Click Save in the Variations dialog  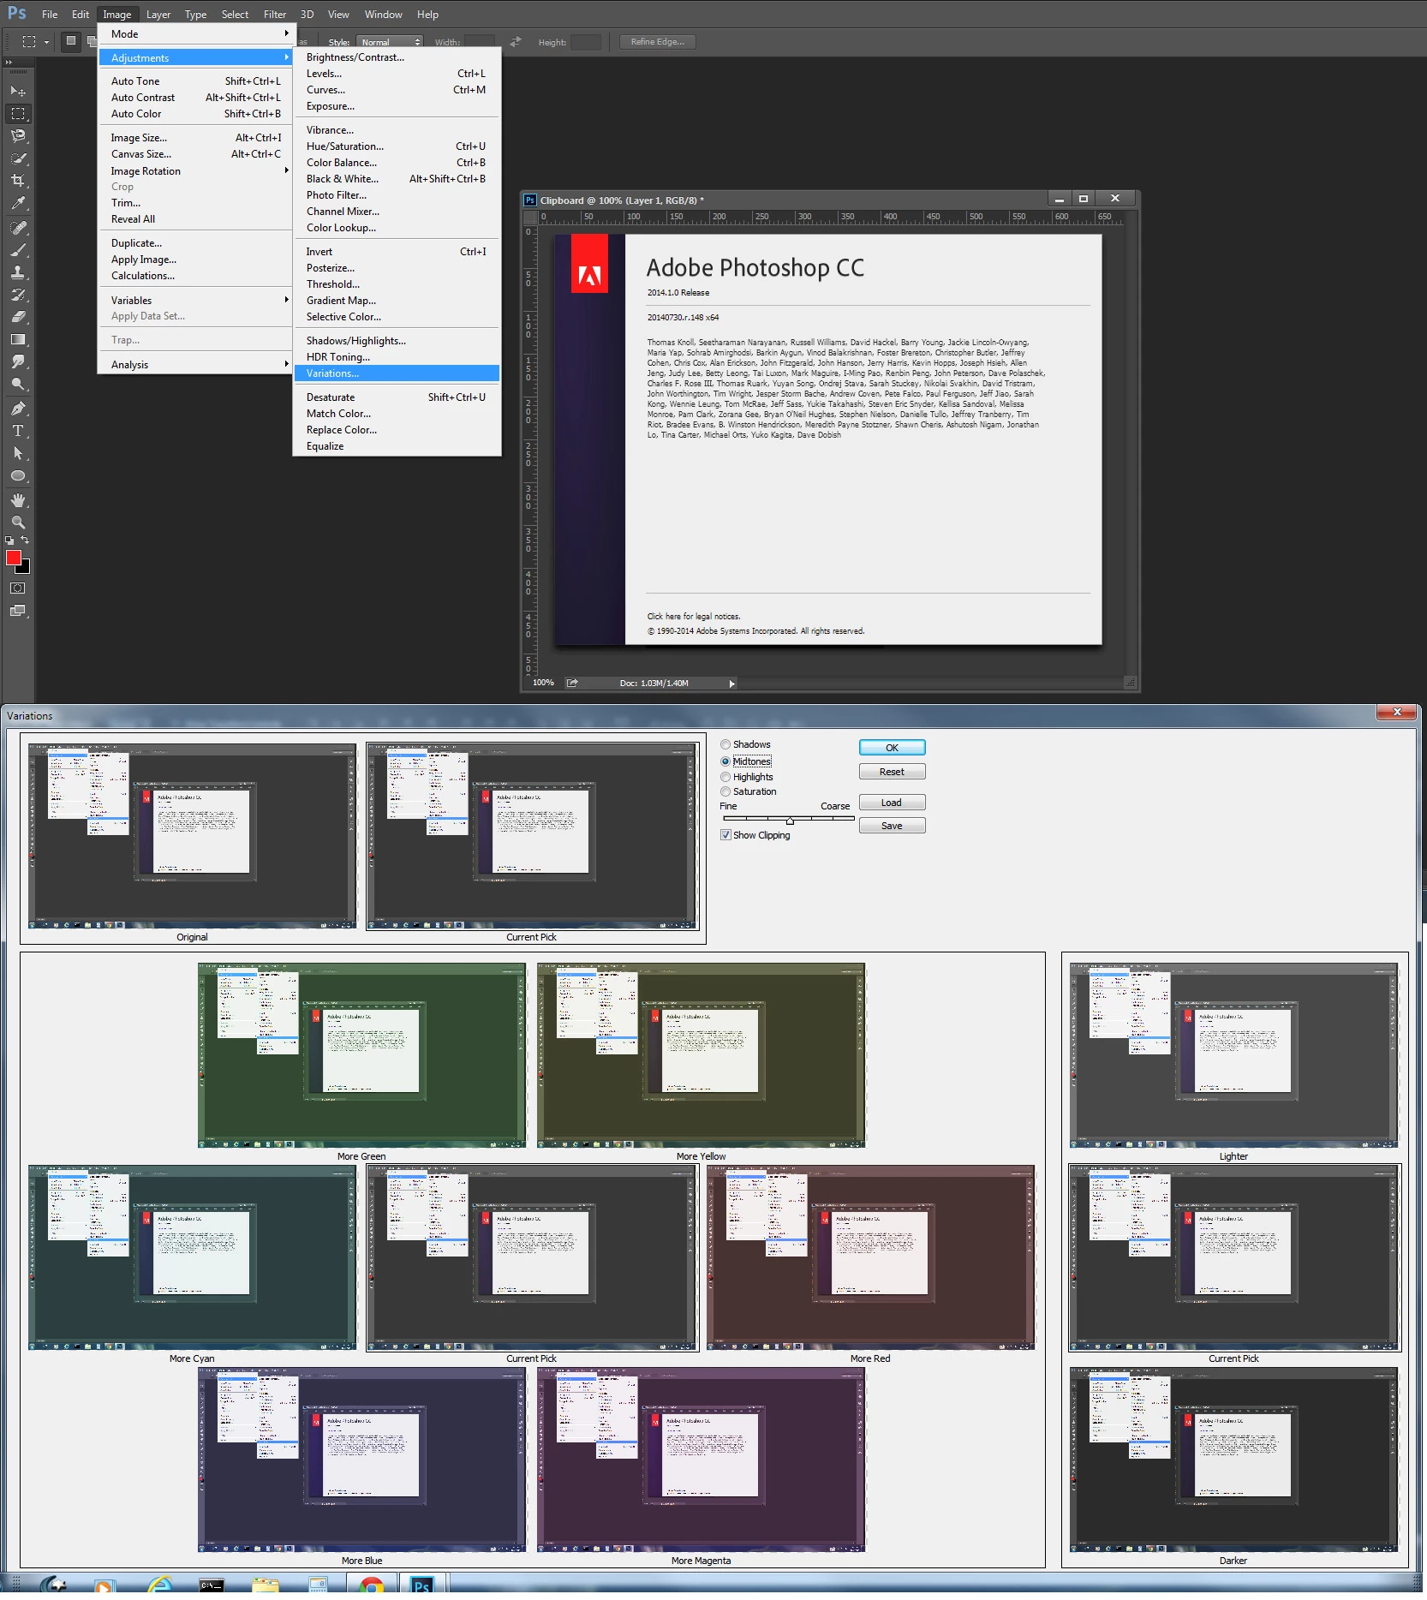pyautogui.click(x=892, y=826)
